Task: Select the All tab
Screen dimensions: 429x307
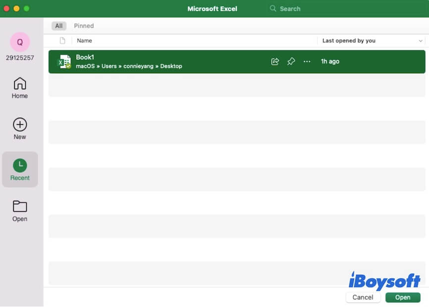Action: pos(58,26)
